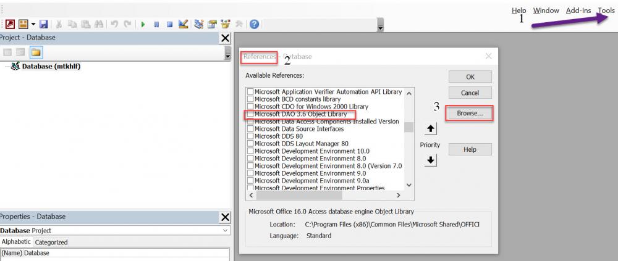The width and height of the screenshot is (618, 261).
Task: Check Microsoft BCD constants library
Action: [x=250, y=99]
